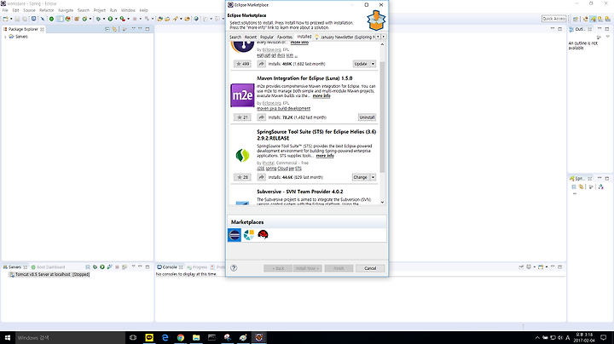This screenshot has height=344, width=614.
Task: Open the Window menu
Action: 128,10
